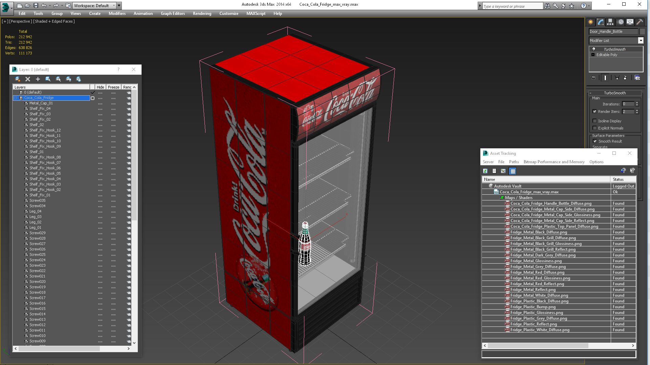Image resolution: width=650 pixels, height=365 pixels.
Task: Open the Undo history dropdown arrow
Action: coord(49,6)
